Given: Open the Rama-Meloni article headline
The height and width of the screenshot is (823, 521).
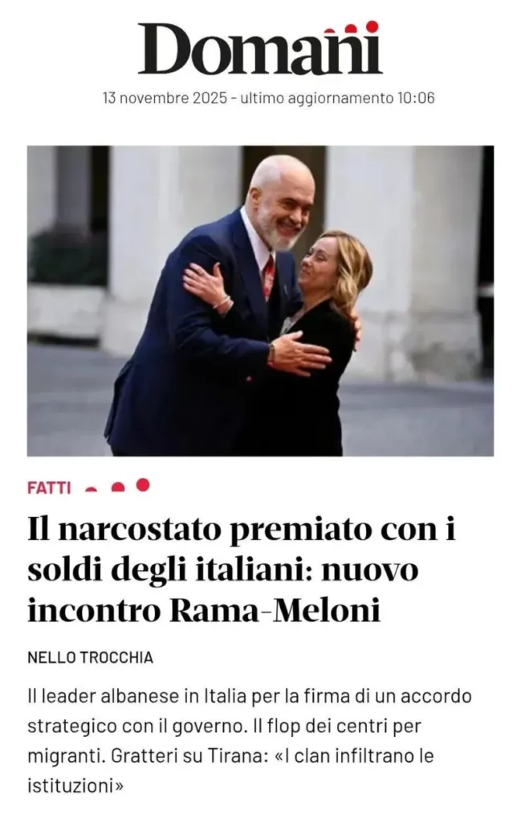Looking at the screenshot, I should 241,570.
